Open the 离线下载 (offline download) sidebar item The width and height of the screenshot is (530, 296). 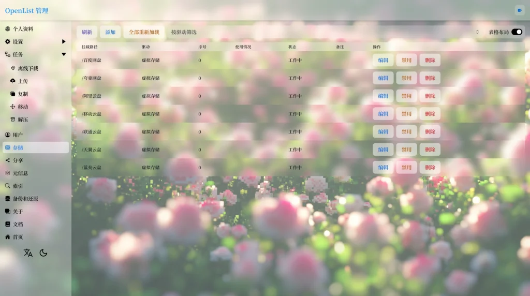click(x=28, y=68)
